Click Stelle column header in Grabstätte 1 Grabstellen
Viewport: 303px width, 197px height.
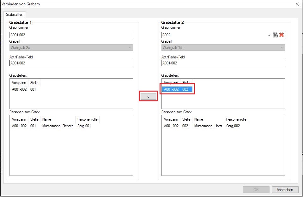(x=34, y=83)
